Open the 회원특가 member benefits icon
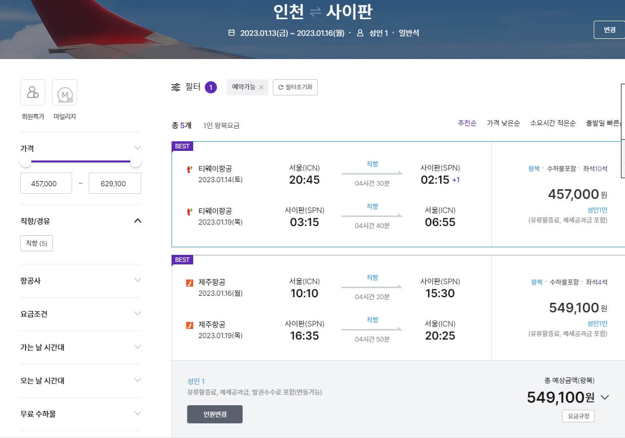 (x=32, y=92)
